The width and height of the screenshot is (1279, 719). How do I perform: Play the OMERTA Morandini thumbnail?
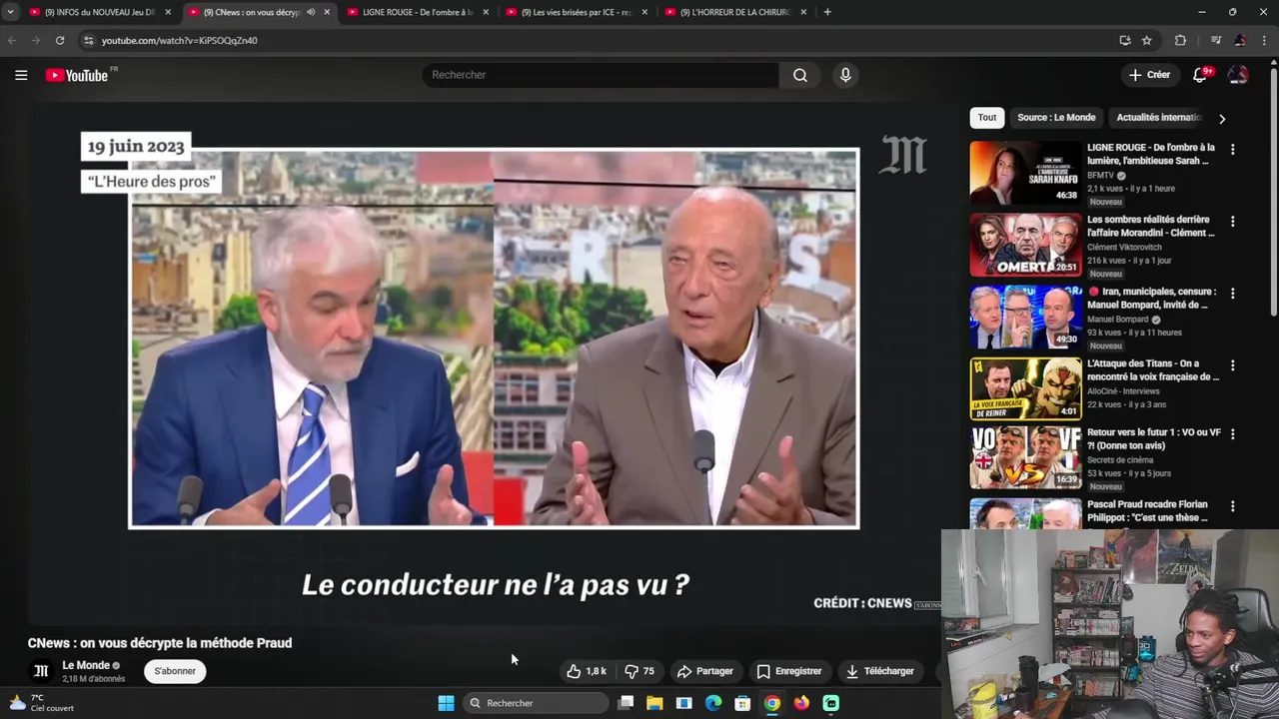coord(1025,245)
